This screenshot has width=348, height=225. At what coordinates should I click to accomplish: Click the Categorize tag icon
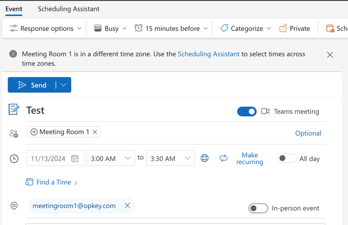click(224, 28)
